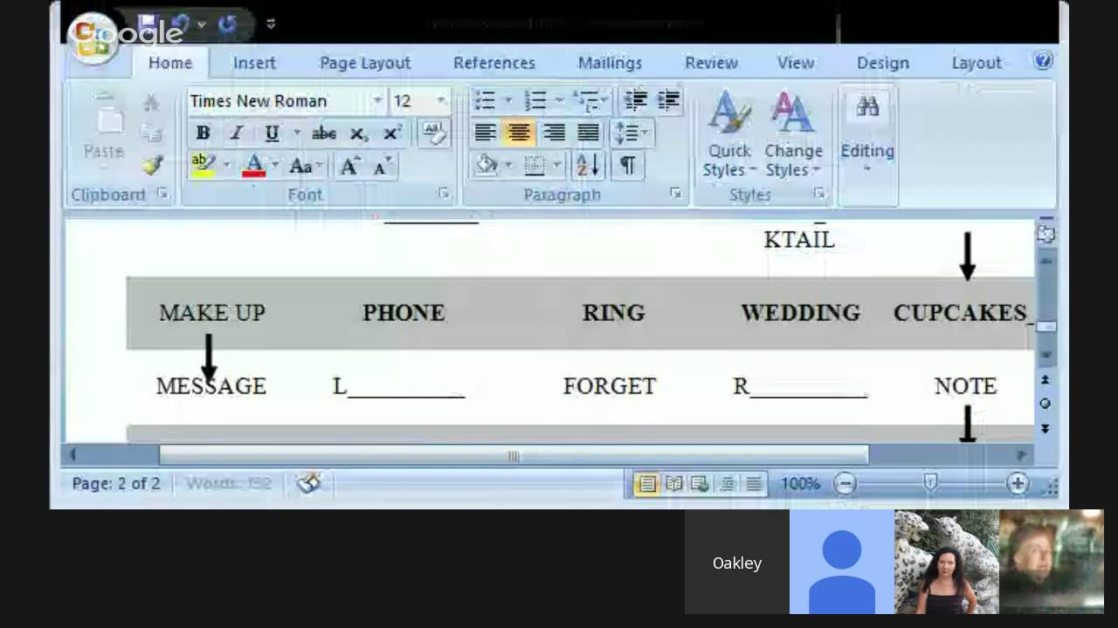This screenshot has width=1118, height=628.
Task: Toggle Bold formatting
Action: pos(203,133)
